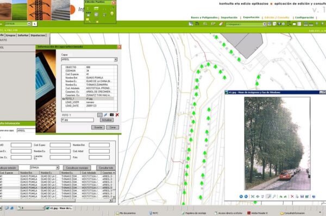Open the municipality dropdown next to Consulta por municipio

tap(58, 168)
